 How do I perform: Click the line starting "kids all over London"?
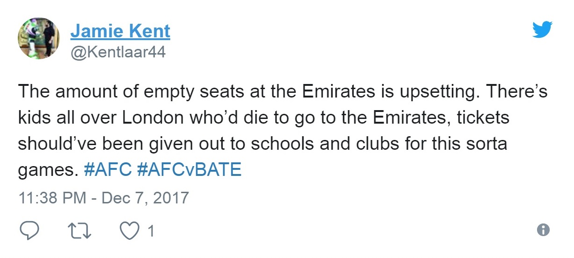tap(263, 119)
